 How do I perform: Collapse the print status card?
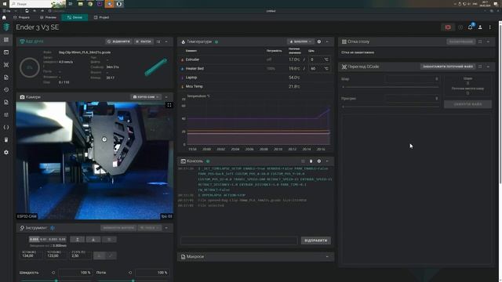[166, 42]
